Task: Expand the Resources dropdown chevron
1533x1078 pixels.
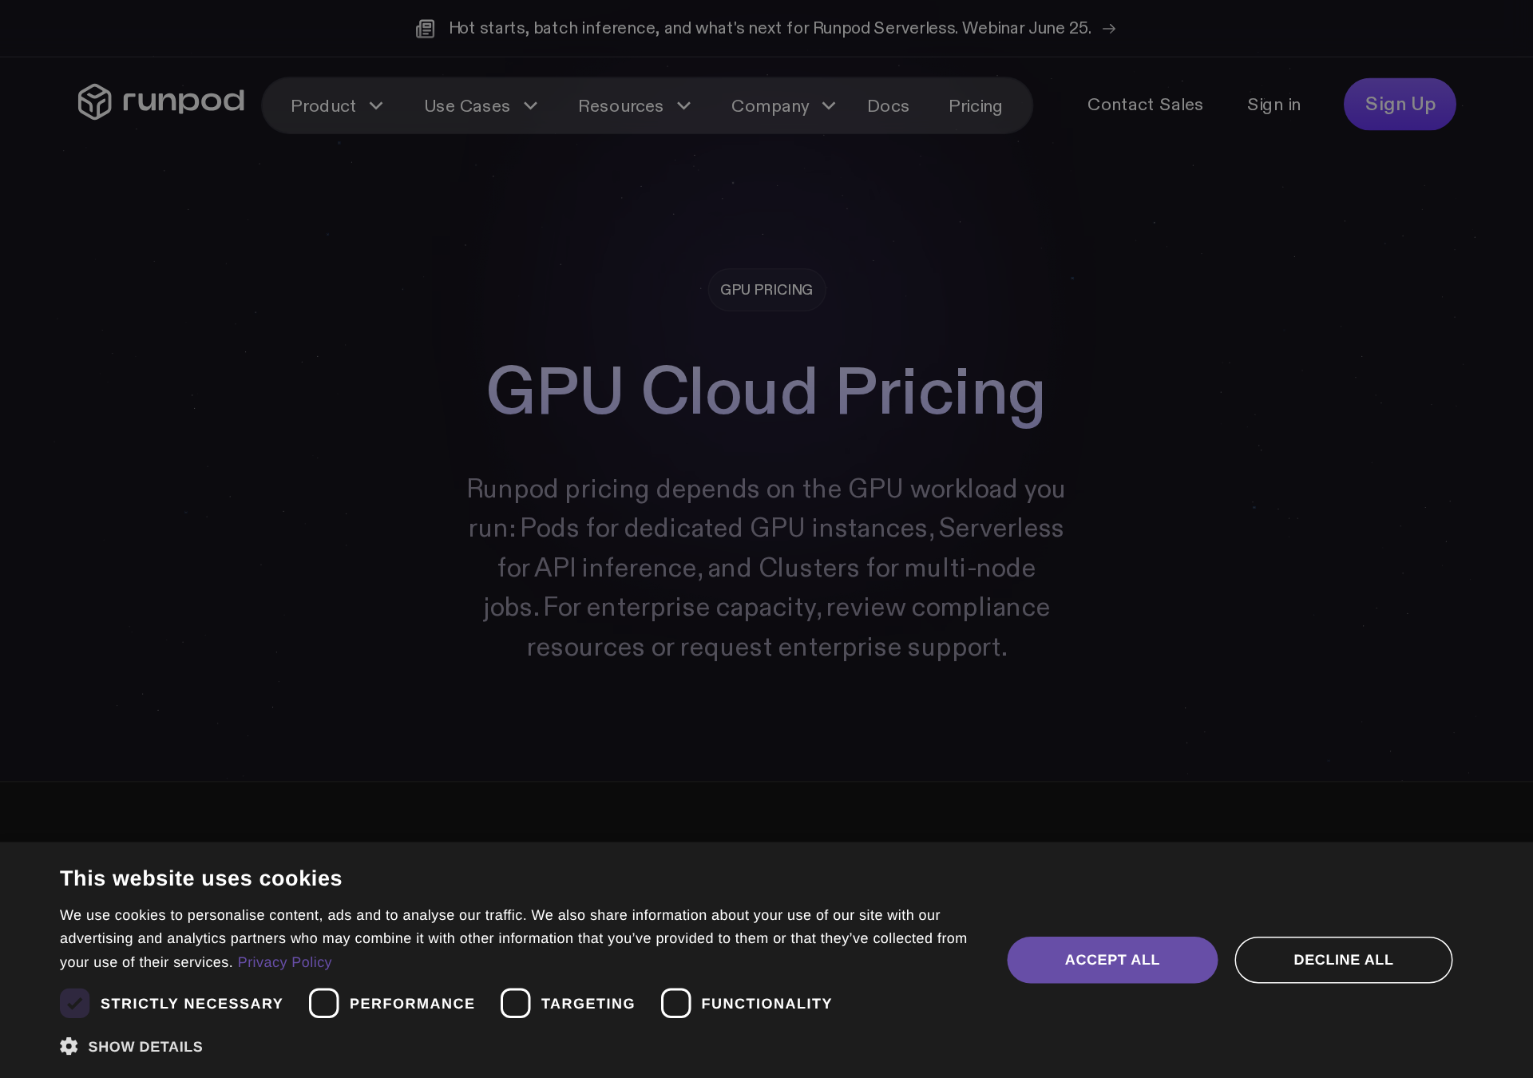Action: [x=683, y=106]
